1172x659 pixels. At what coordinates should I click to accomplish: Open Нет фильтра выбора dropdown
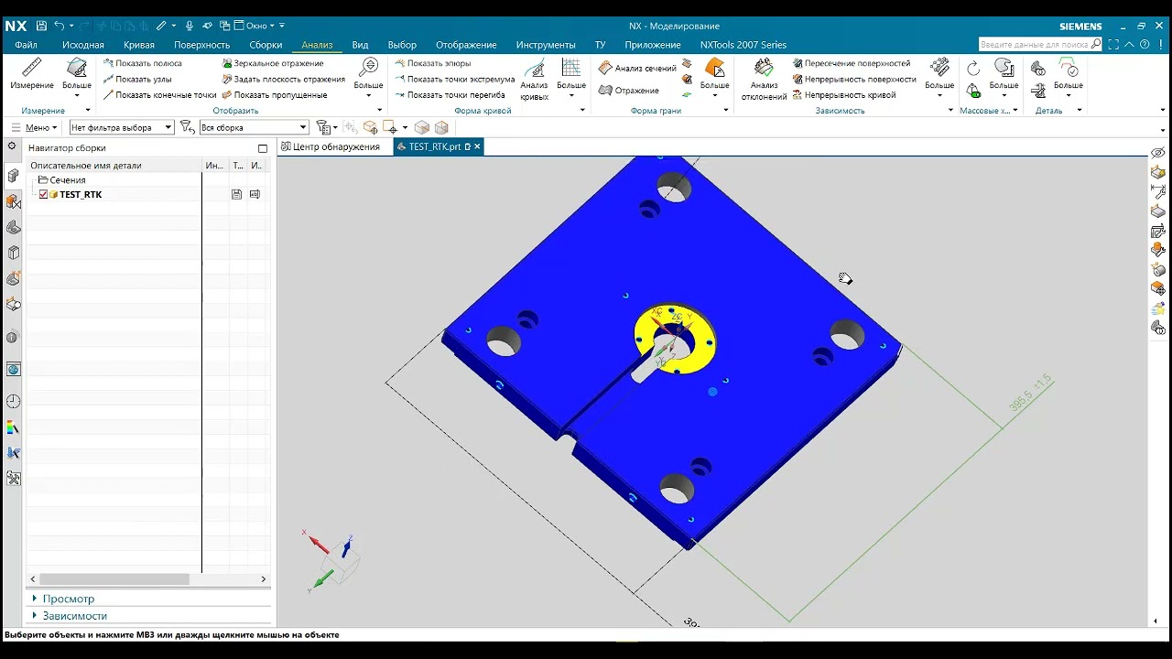pyautogui.click(x=122, y=127)
